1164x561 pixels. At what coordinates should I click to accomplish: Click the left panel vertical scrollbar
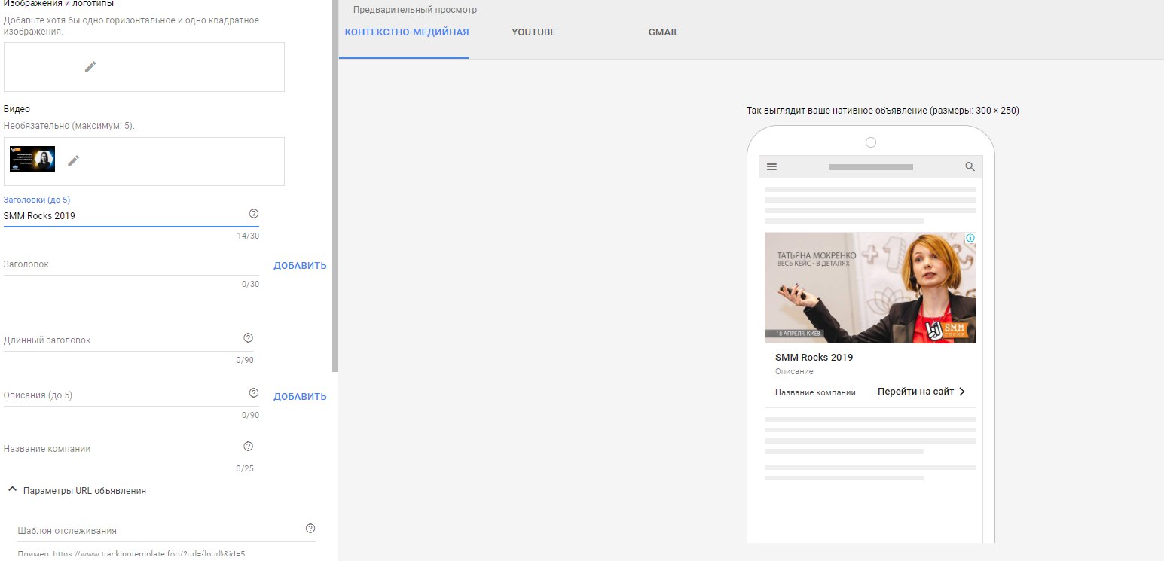pyautogui.click(x=335, y=186)
